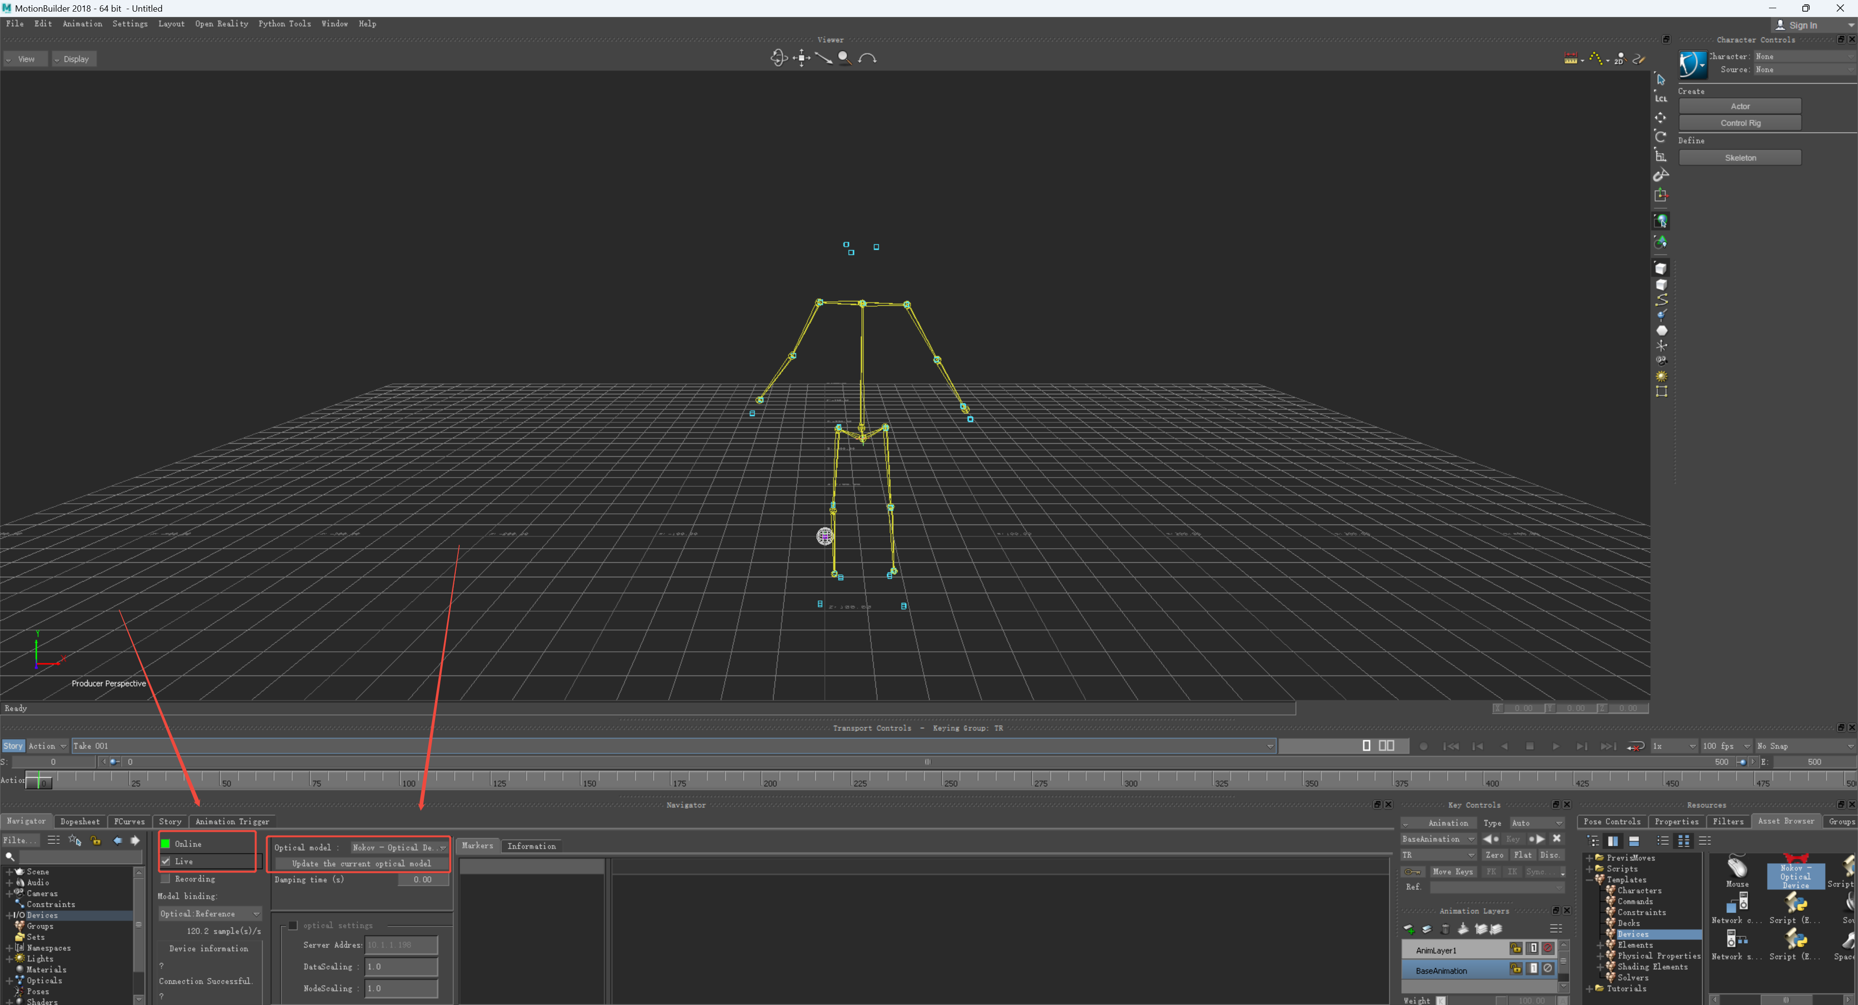Enable the Recording checkbox

pyautogui.click(x=166, y=879)
